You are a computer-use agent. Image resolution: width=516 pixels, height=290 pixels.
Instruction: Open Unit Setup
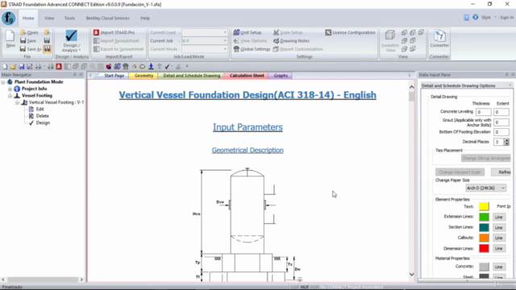click(x=248, y=32)
